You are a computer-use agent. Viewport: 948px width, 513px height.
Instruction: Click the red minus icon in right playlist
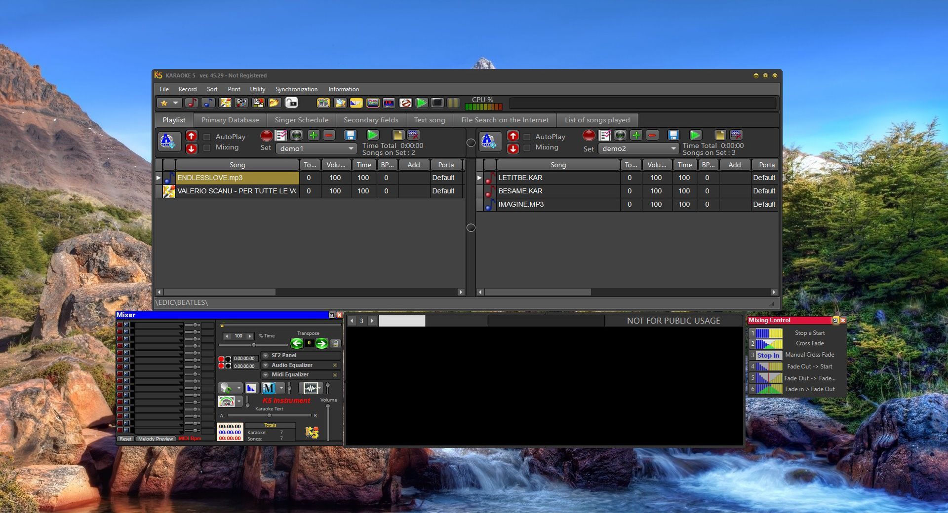point(652,135)
